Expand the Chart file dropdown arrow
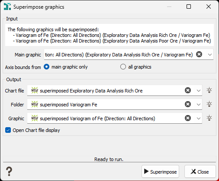Viewport: 219px width, 181px height. coord(199,91)
